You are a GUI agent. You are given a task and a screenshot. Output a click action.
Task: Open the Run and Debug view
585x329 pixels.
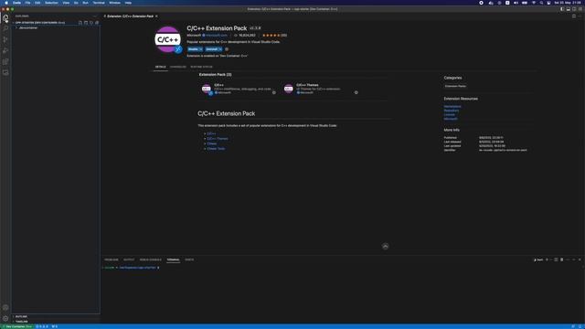(x=5, y=50)
